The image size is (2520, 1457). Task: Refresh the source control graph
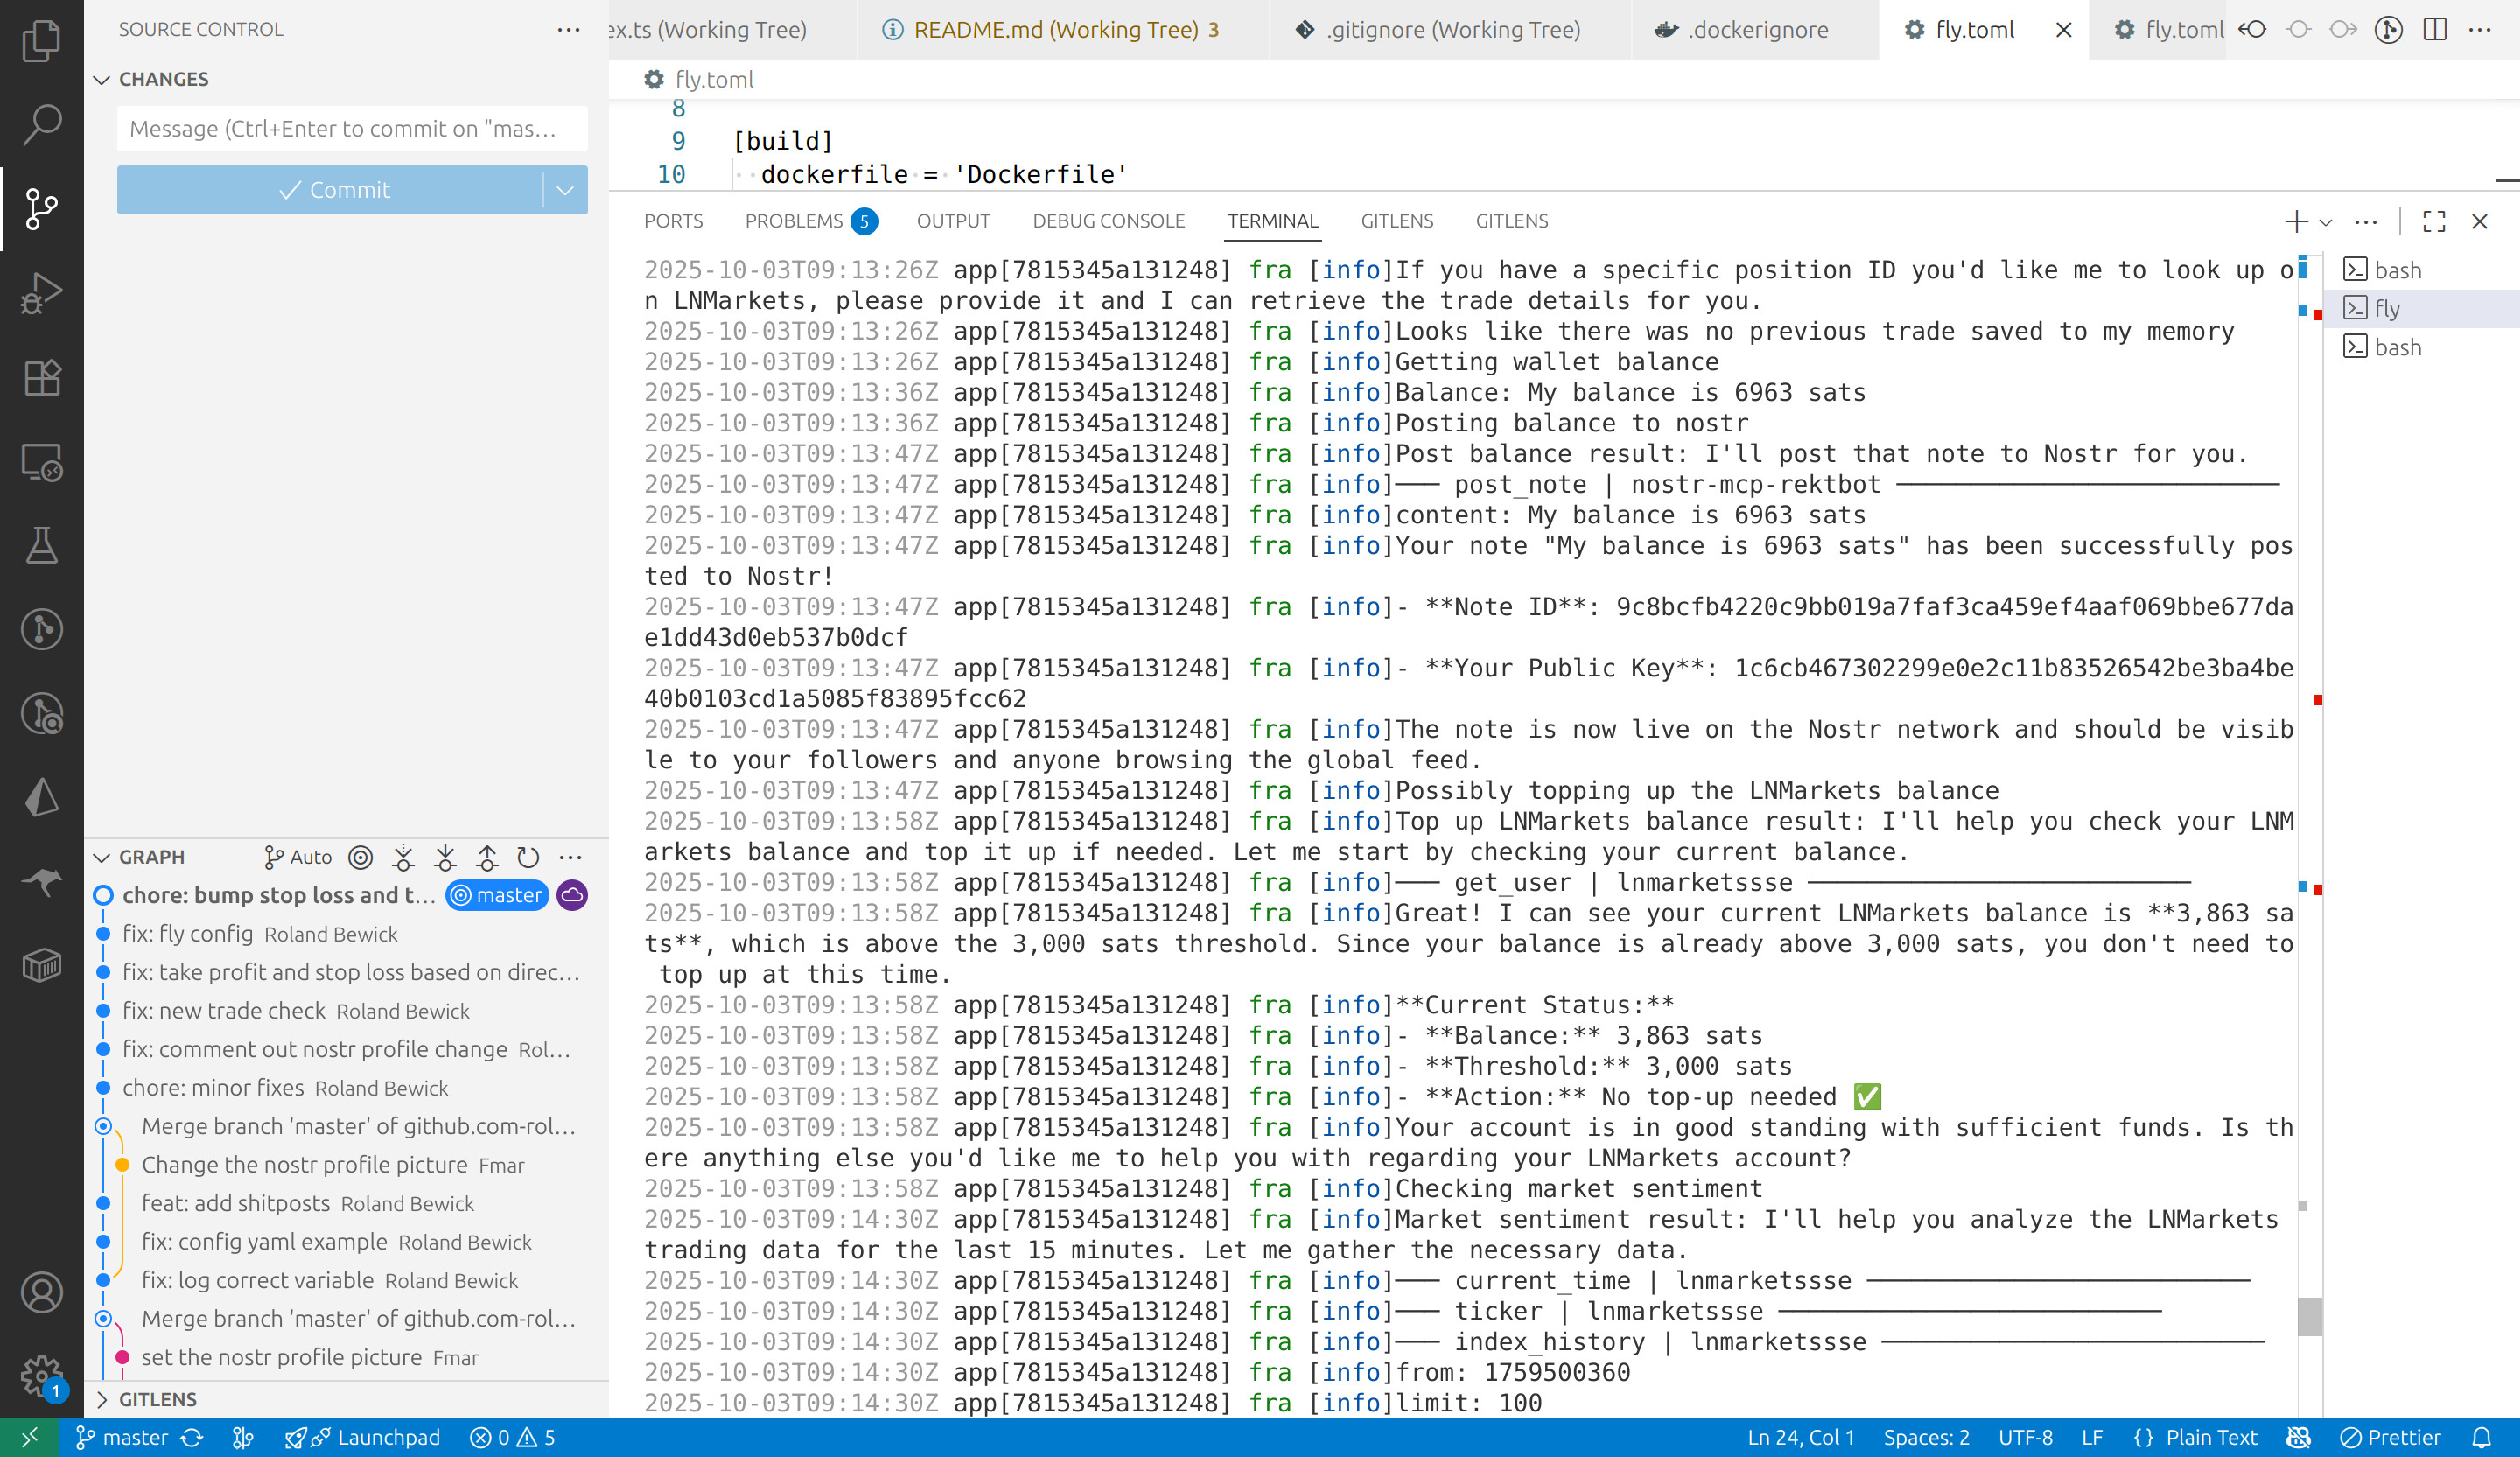pos(528,857)
